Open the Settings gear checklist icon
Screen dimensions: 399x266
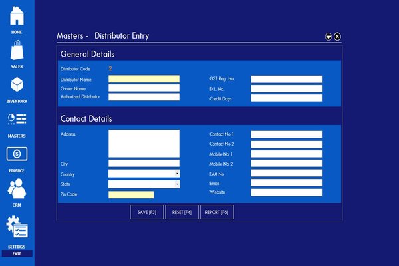(17, 227)
